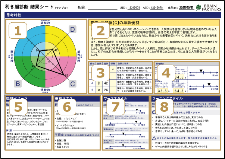Click the 思考傾向 panel header

point(187,64)
